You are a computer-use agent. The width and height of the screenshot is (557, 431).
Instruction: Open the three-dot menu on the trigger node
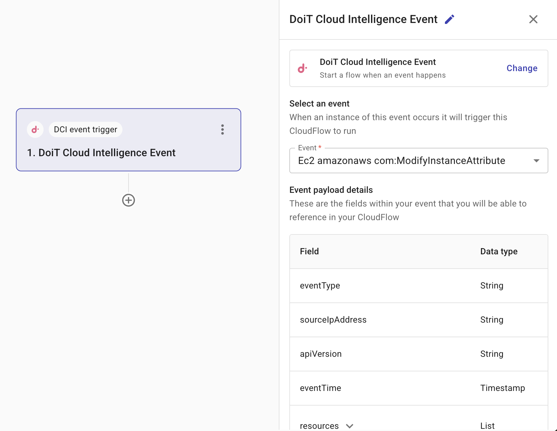click(x=222, y=129)
